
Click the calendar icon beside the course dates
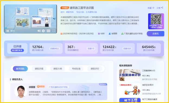pos(61,34)
